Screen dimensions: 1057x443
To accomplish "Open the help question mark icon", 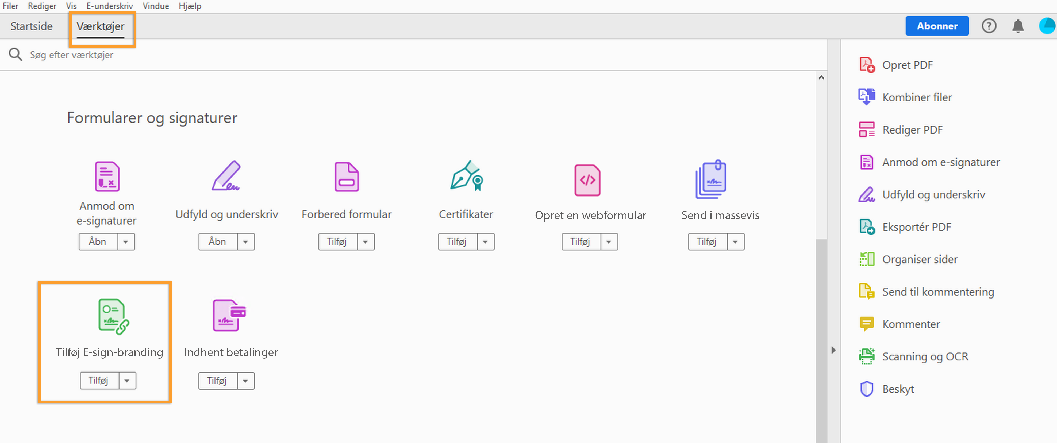I will coord(989,26).
